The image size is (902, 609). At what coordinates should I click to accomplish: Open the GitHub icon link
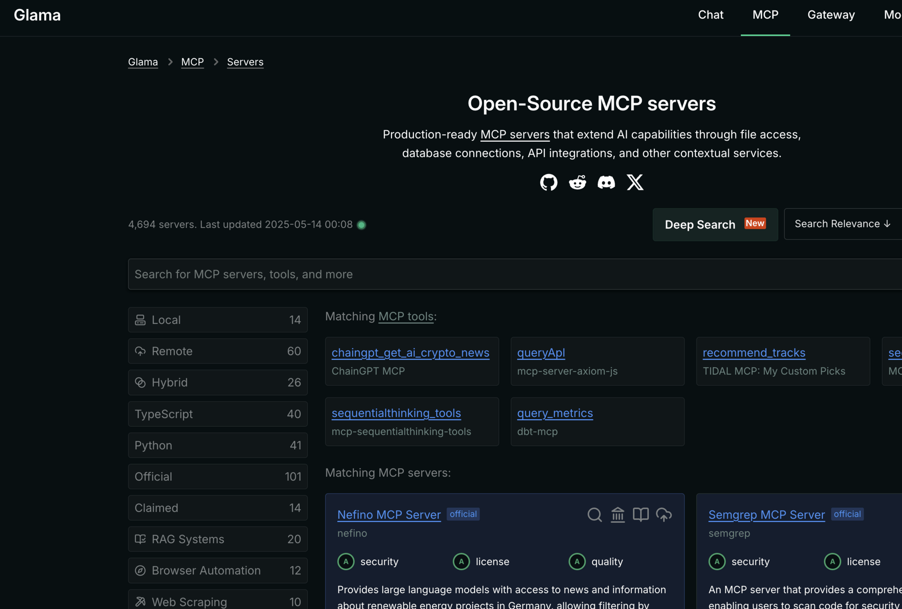[x=549, y=182]
